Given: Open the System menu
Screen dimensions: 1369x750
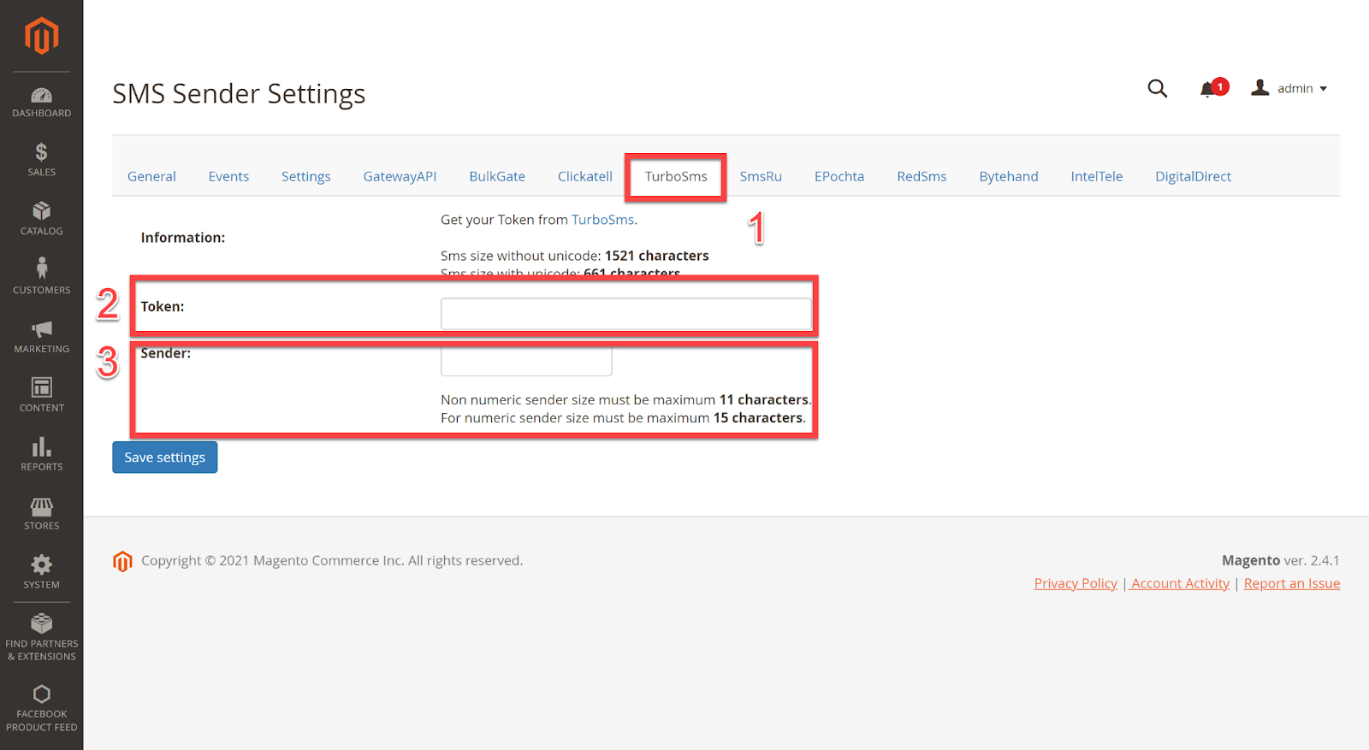Looking at the screenshot, I should coord(41,573).
